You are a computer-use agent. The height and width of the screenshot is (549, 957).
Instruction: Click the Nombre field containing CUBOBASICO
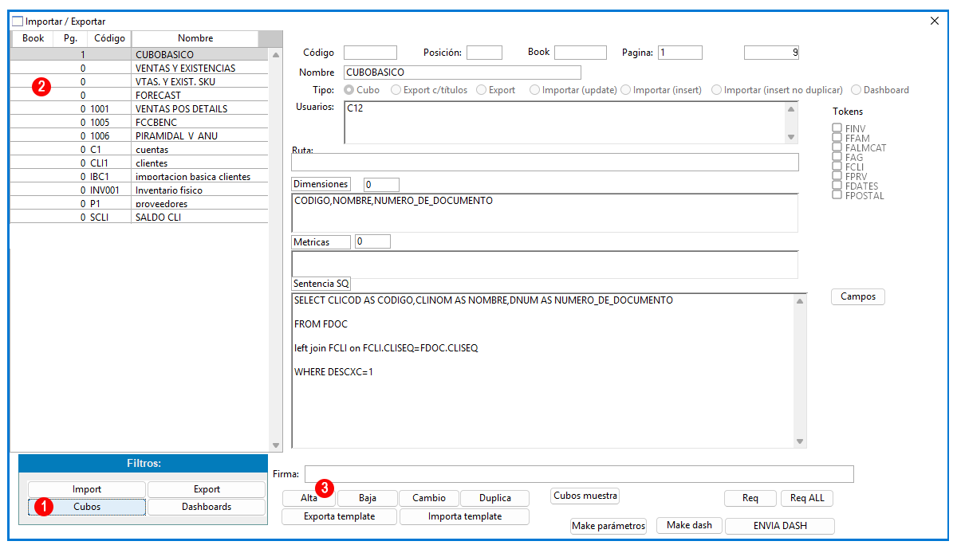(463, 73)
